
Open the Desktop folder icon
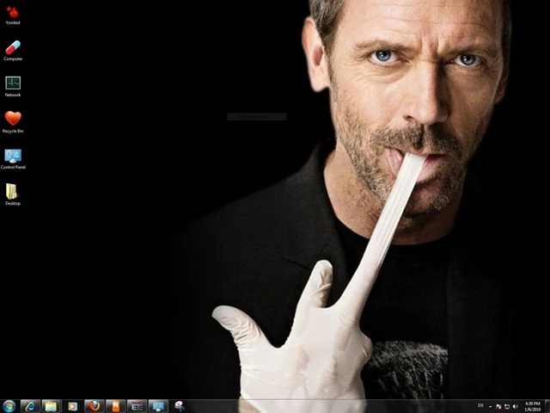point(13,192)
